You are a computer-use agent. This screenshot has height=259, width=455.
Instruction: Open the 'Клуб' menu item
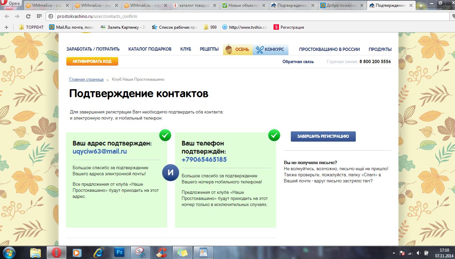186,49
